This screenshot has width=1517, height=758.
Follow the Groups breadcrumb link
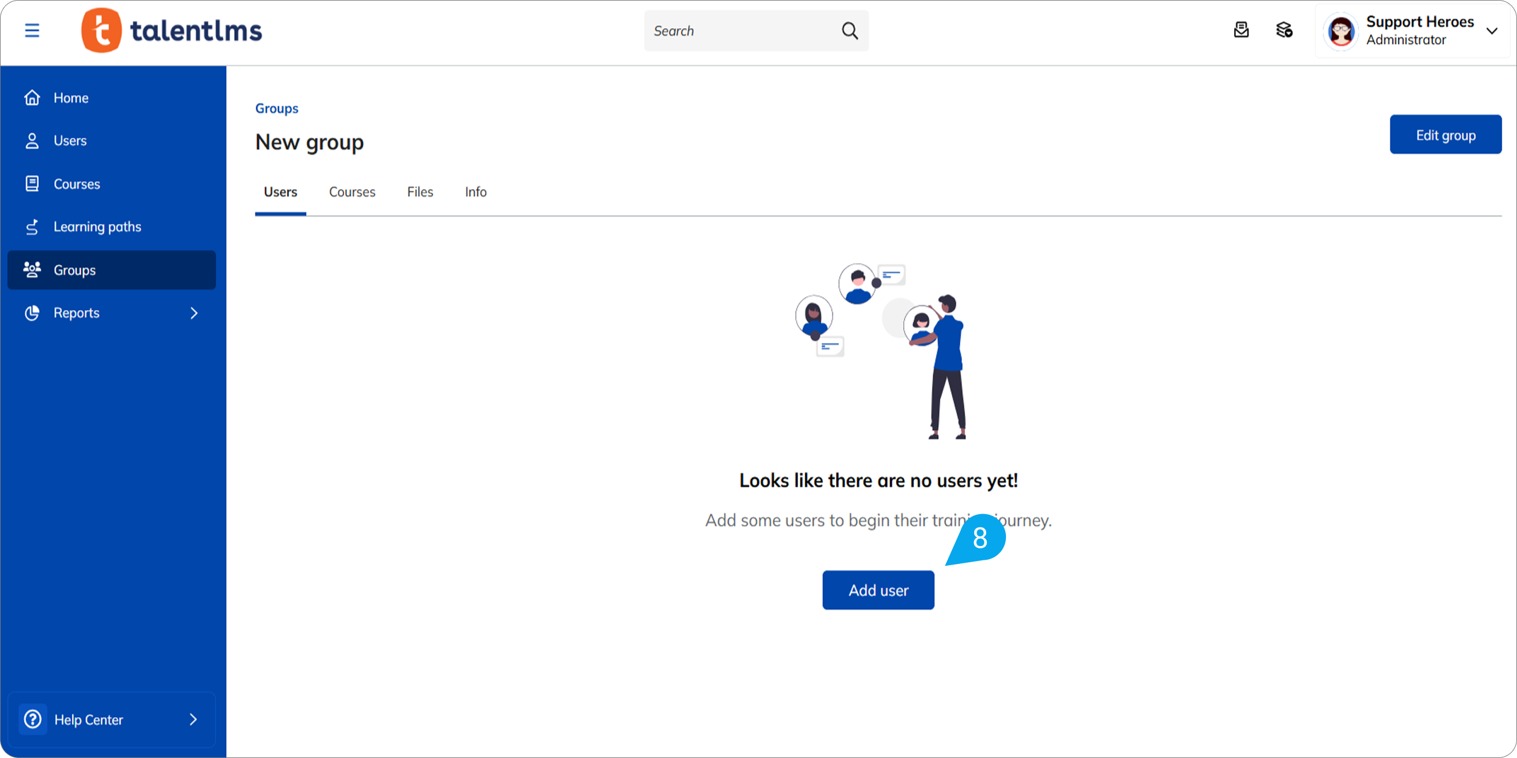277,109
